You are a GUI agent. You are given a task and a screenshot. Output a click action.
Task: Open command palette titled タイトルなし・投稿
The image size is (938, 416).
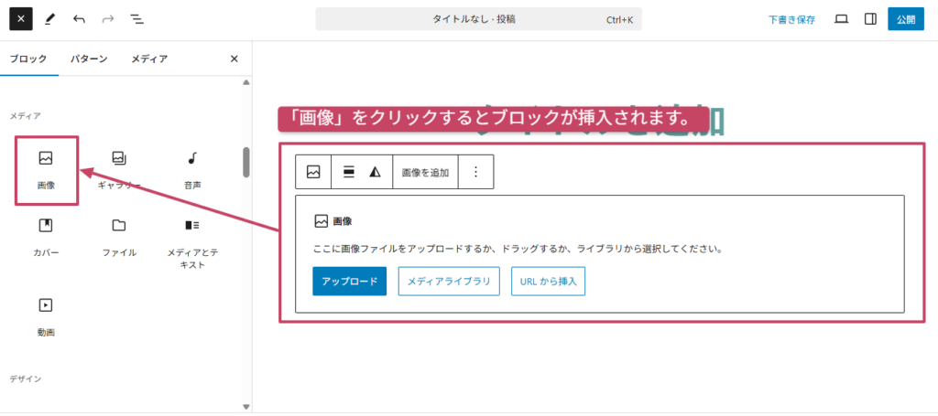pyautogui.click(x=478, y=19)
